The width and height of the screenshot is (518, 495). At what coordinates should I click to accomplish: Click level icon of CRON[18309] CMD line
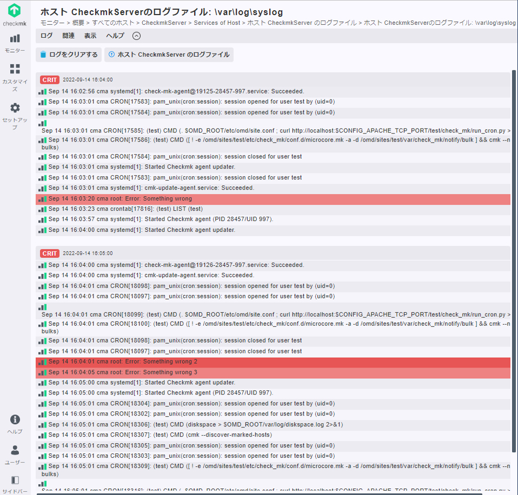click(x=42, y=467)
